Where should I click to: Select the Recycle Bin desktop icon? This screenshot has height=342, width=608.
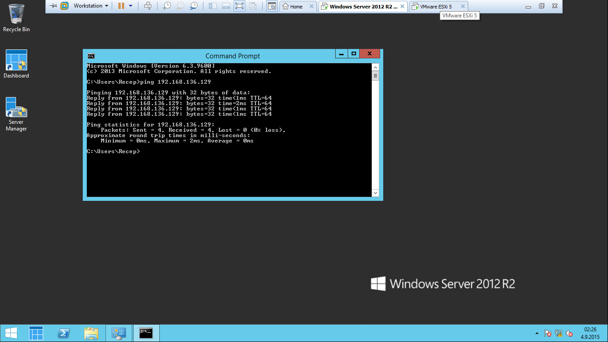click(x=16, y=18)
